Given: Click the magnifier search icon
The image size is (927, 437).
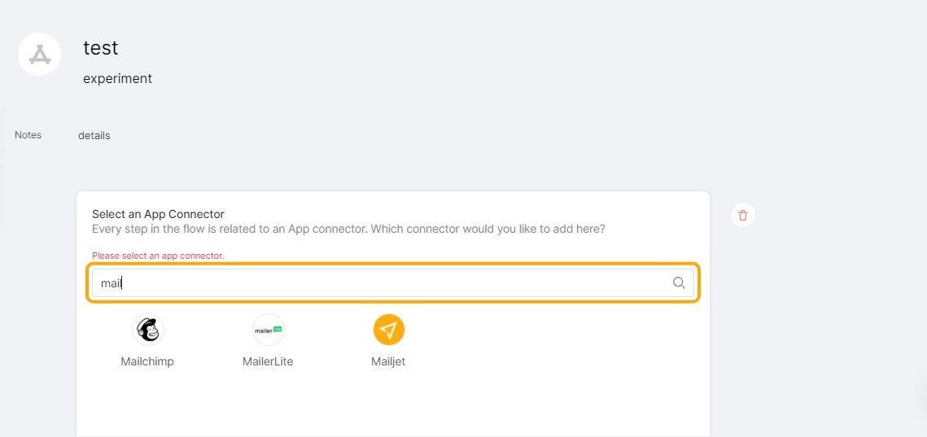Looking at the screenshot, I should (679, 282).
